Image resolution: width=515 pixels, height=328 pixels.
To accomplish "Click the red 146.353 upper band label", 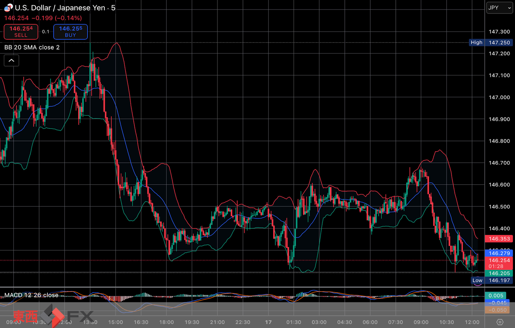I will click(499, 239).
